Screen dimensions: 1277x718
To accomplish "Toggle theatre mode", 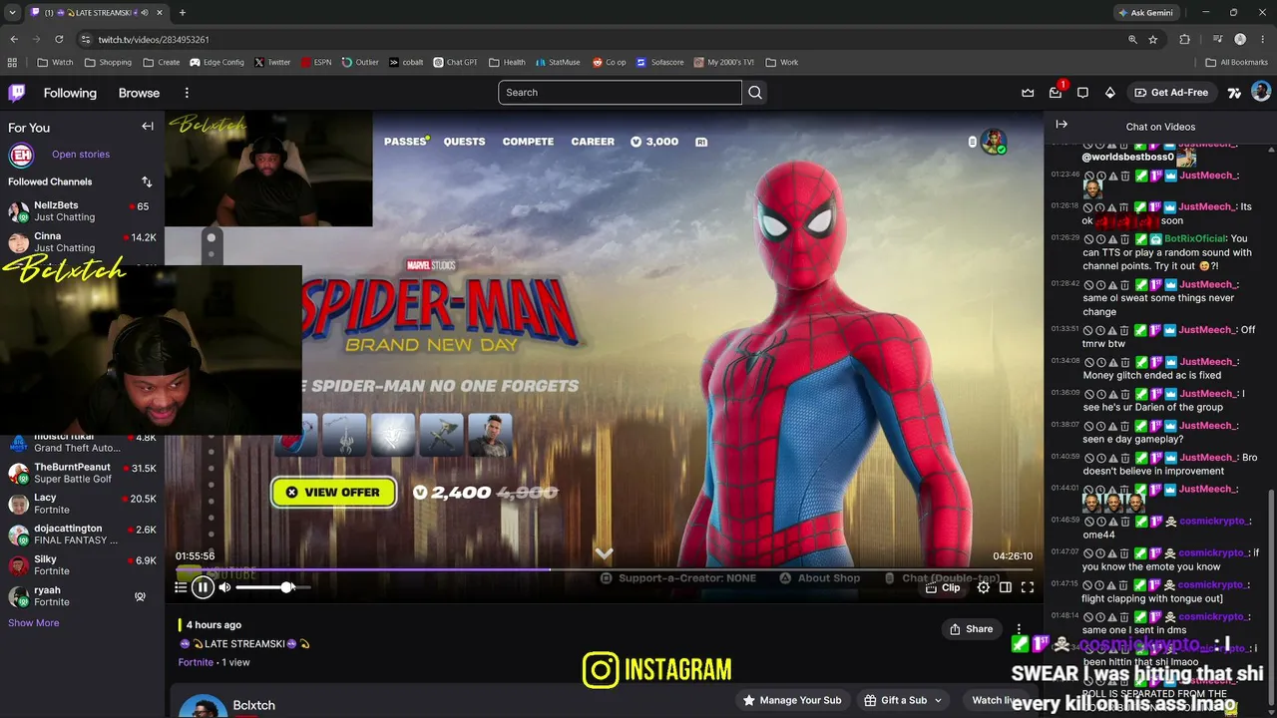I will tap(1006, 587).
